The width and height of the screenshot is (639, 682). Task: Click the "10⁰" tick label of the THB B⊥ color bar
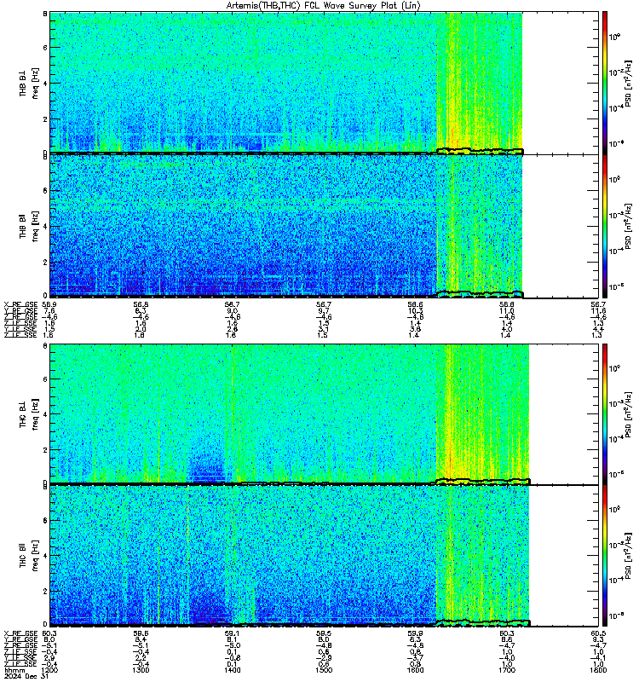(614, 37)
